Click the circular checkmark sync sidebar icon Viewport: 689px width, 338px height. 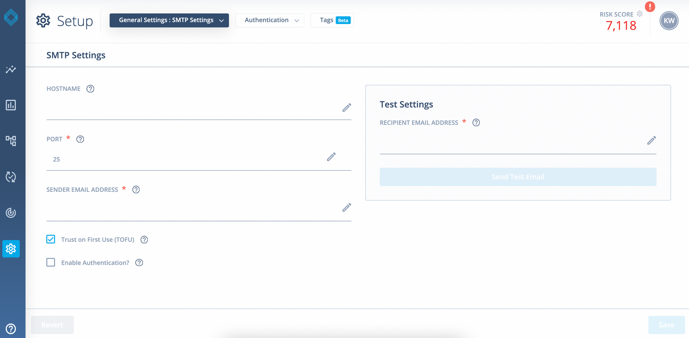coord(11,177)
